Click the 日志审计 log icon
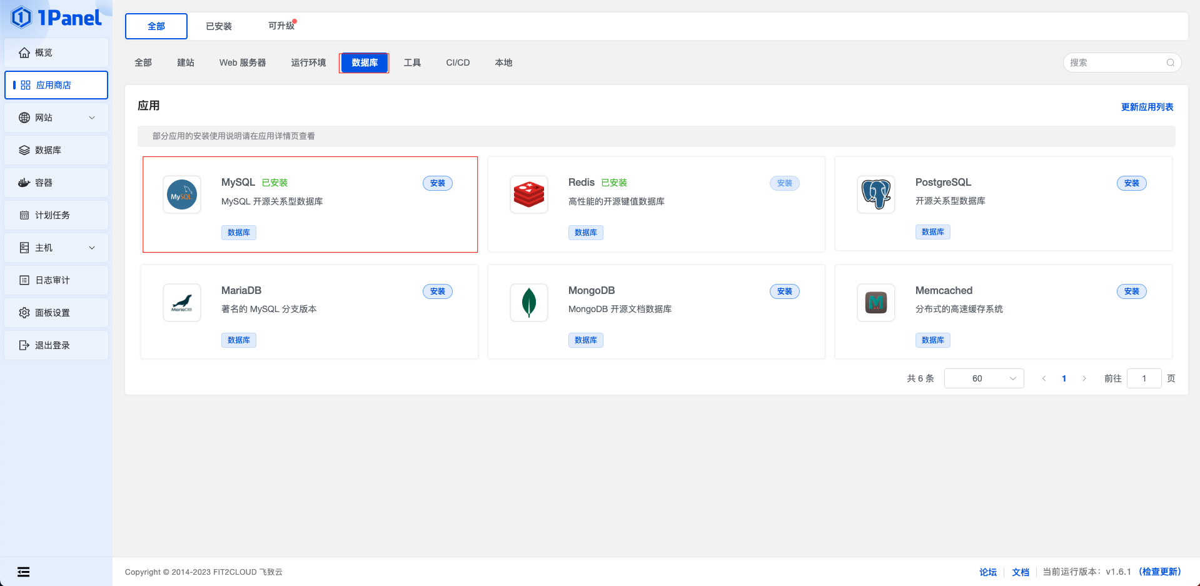 click(x=24, y=280)
